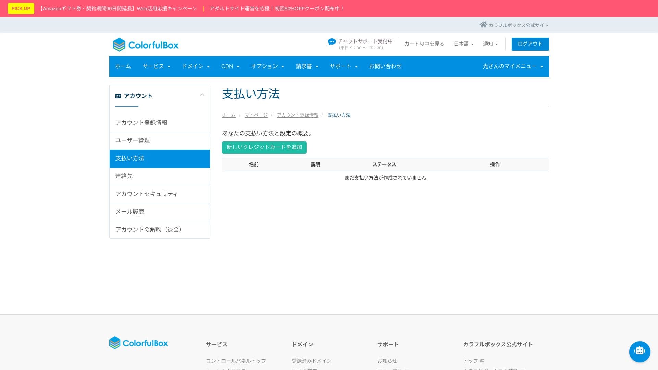Click the マイページ breadcrumb link
Viewport: 658px width, 370px height.
(256, 115)
